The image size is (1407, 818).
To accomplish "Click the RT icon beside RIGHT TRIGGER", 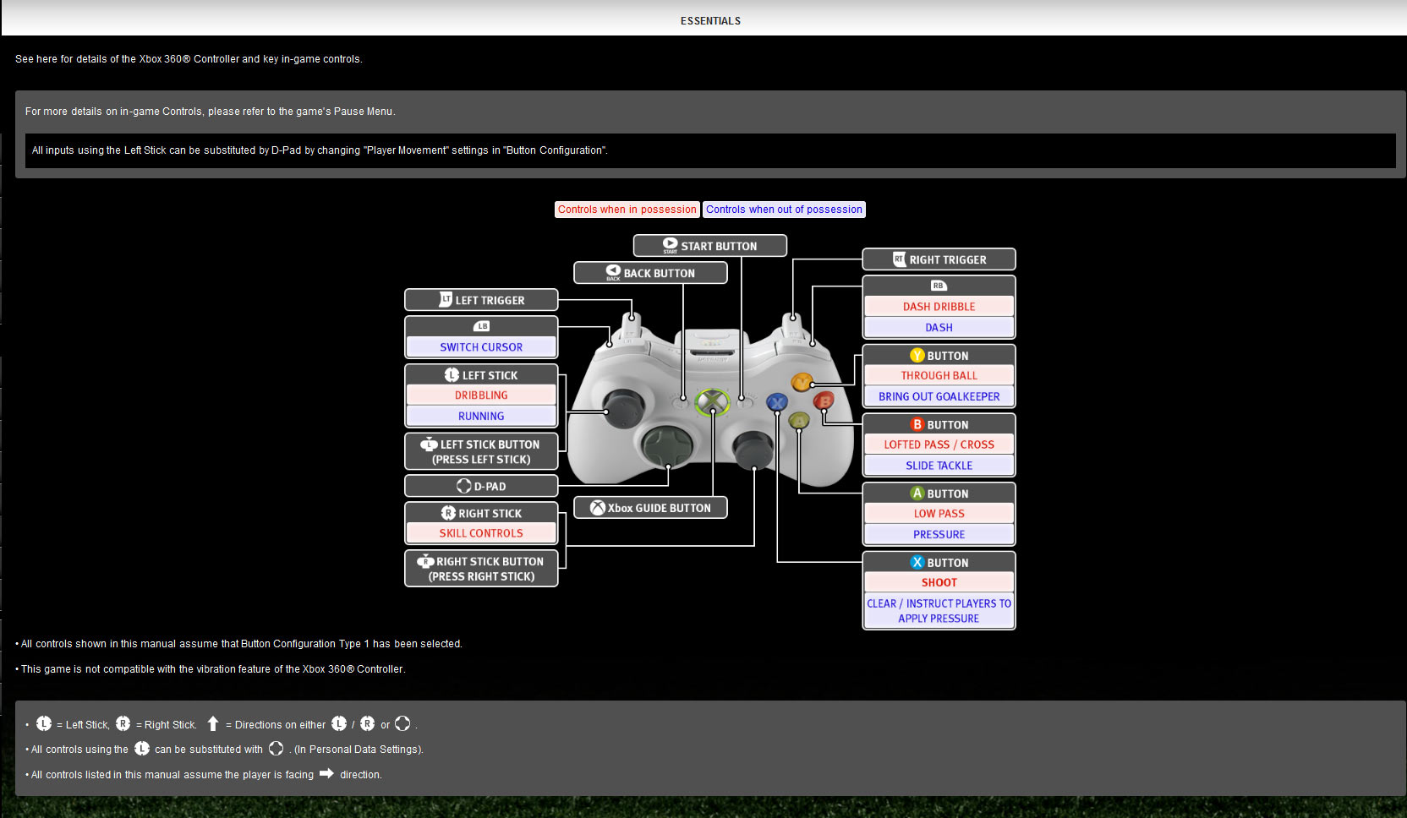I will 900,259.
